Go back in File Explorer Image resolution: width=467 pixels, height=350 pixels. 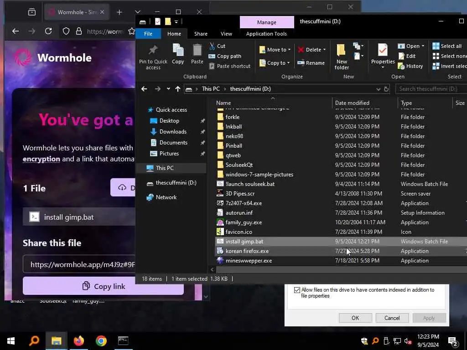pos(144,89)
